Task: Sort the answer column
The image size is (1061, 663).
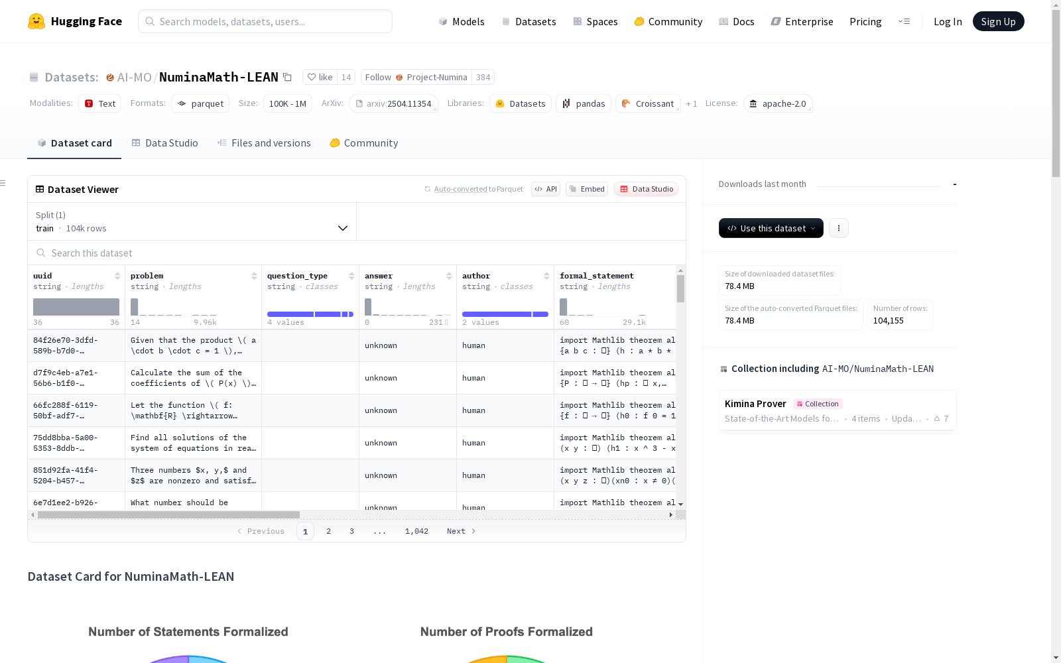Action: click(449, 276)
